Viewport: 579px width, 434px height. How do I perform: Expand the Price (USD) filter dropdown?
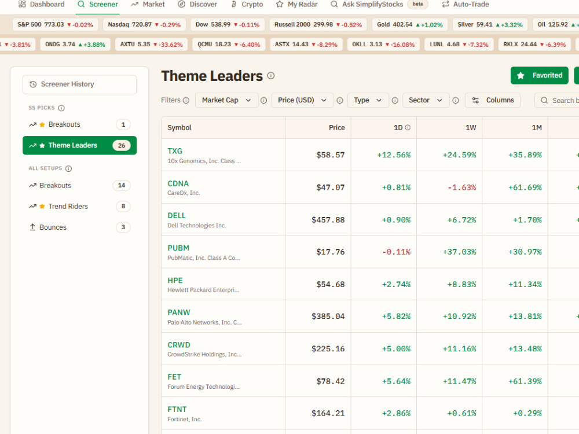tap(302, 100)
